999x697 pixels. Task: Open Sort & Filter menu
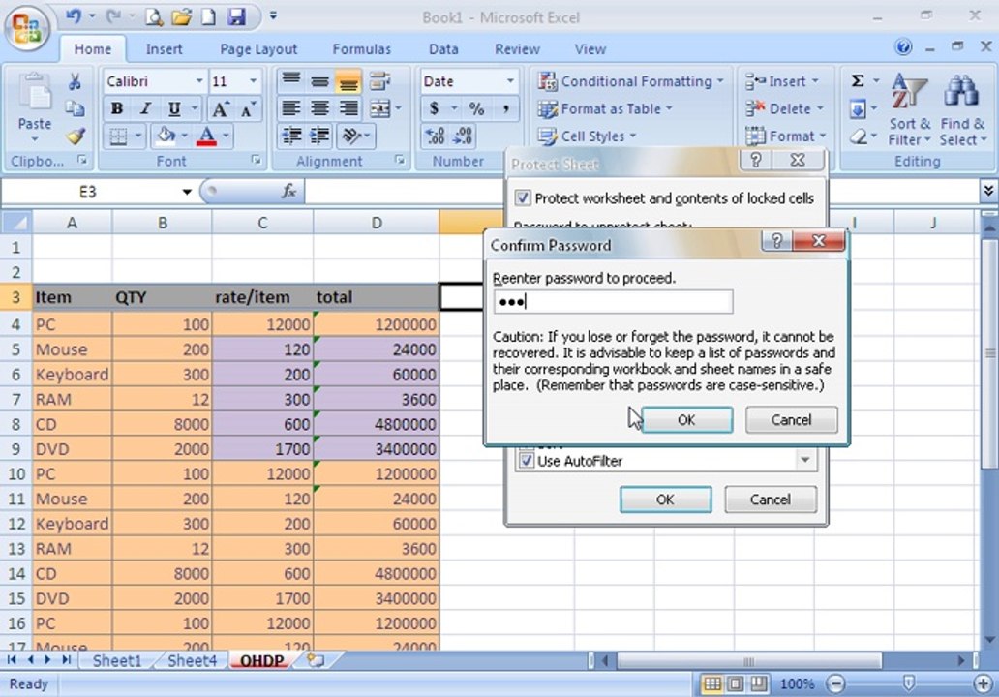click(x=909, y=110)
